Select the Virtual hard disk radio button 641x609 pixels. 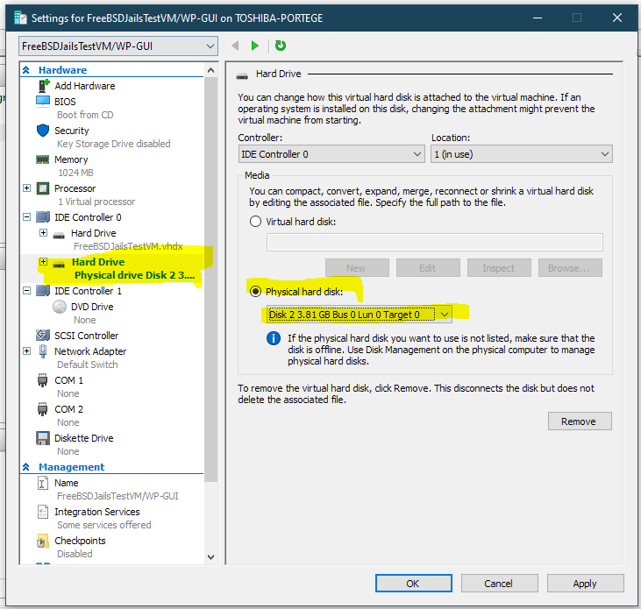coord(256,222)
